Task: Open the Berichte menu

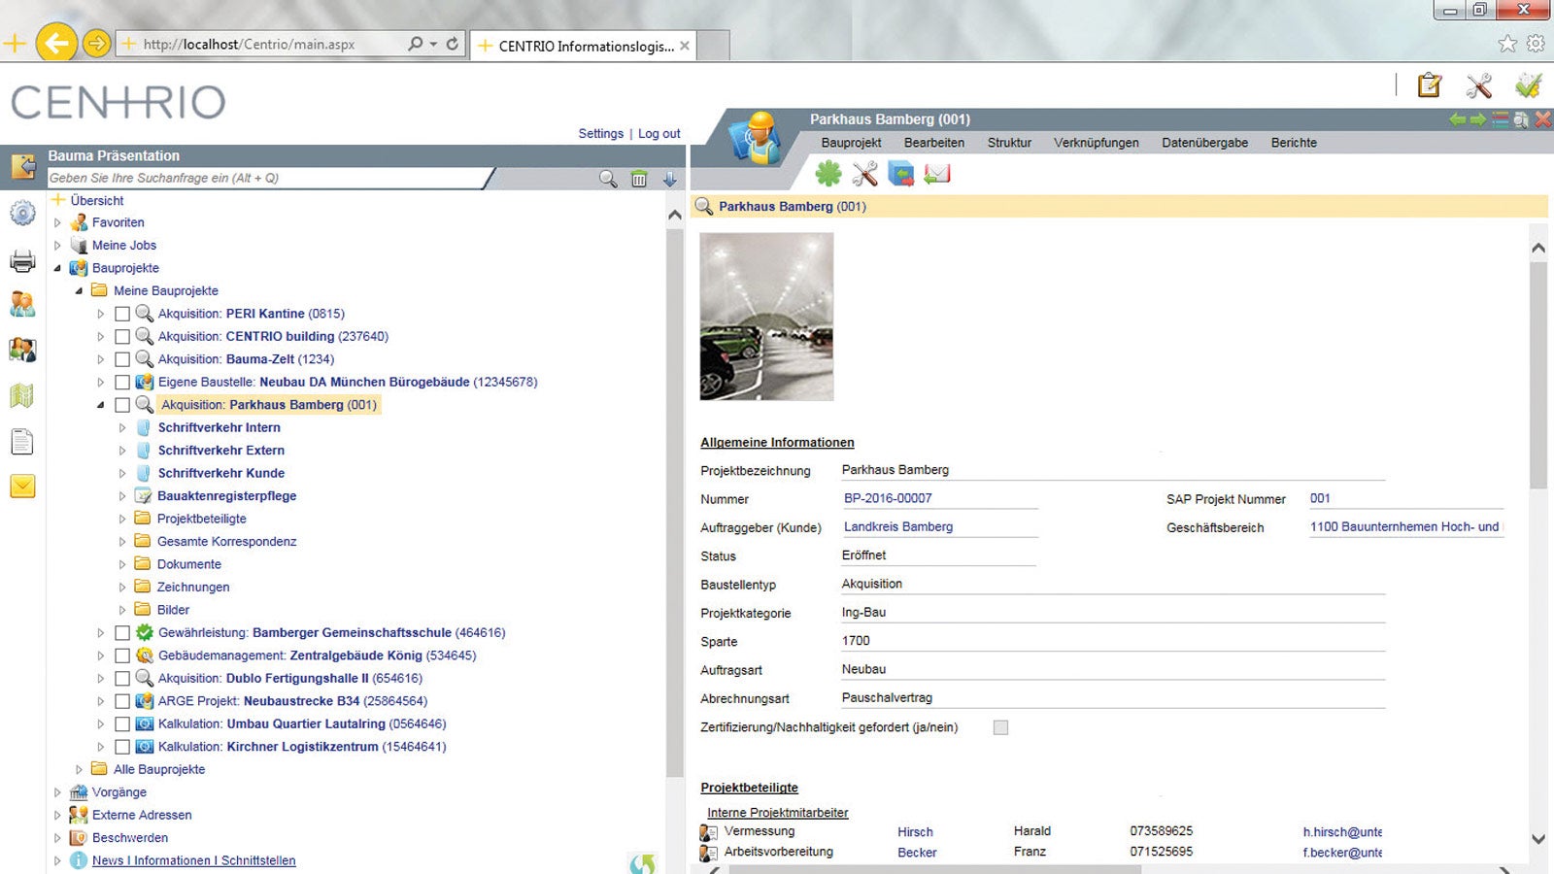Action: (1294, 143)
